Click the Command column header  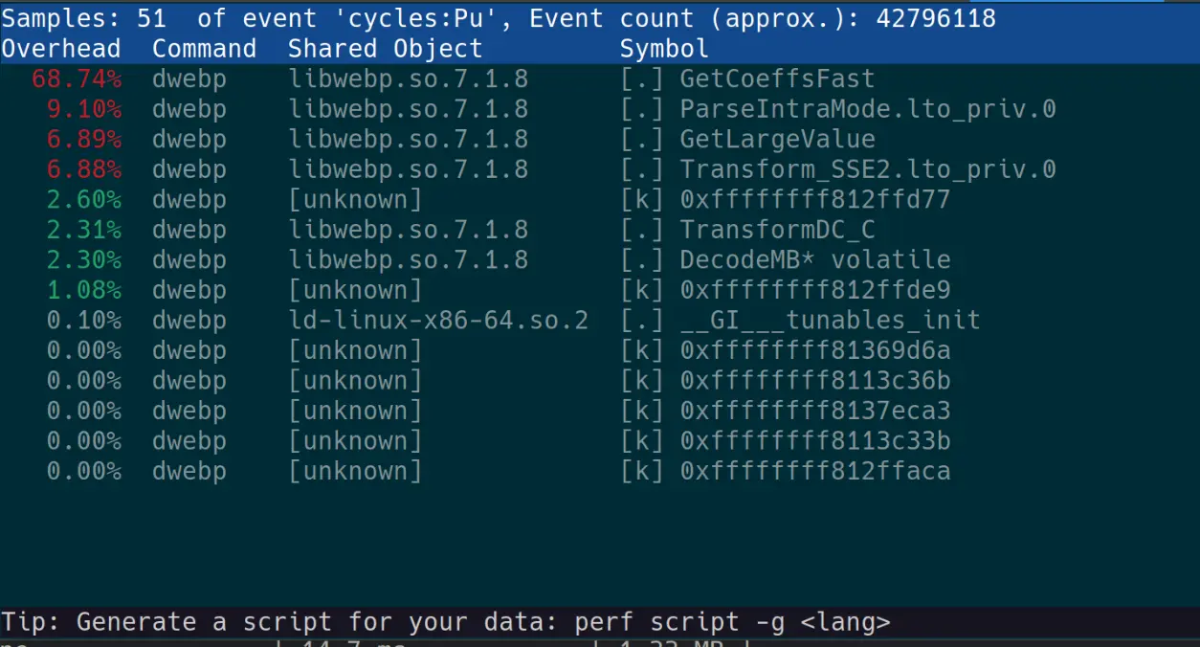[x=204, y=49]
